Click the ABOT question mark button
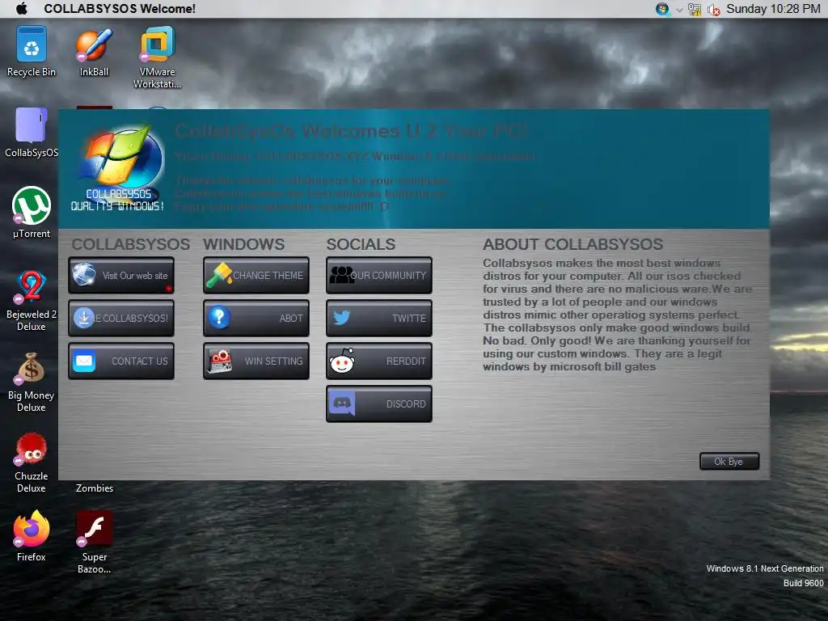Viewport: 828px width, 621px height. [x=256, y=319]
